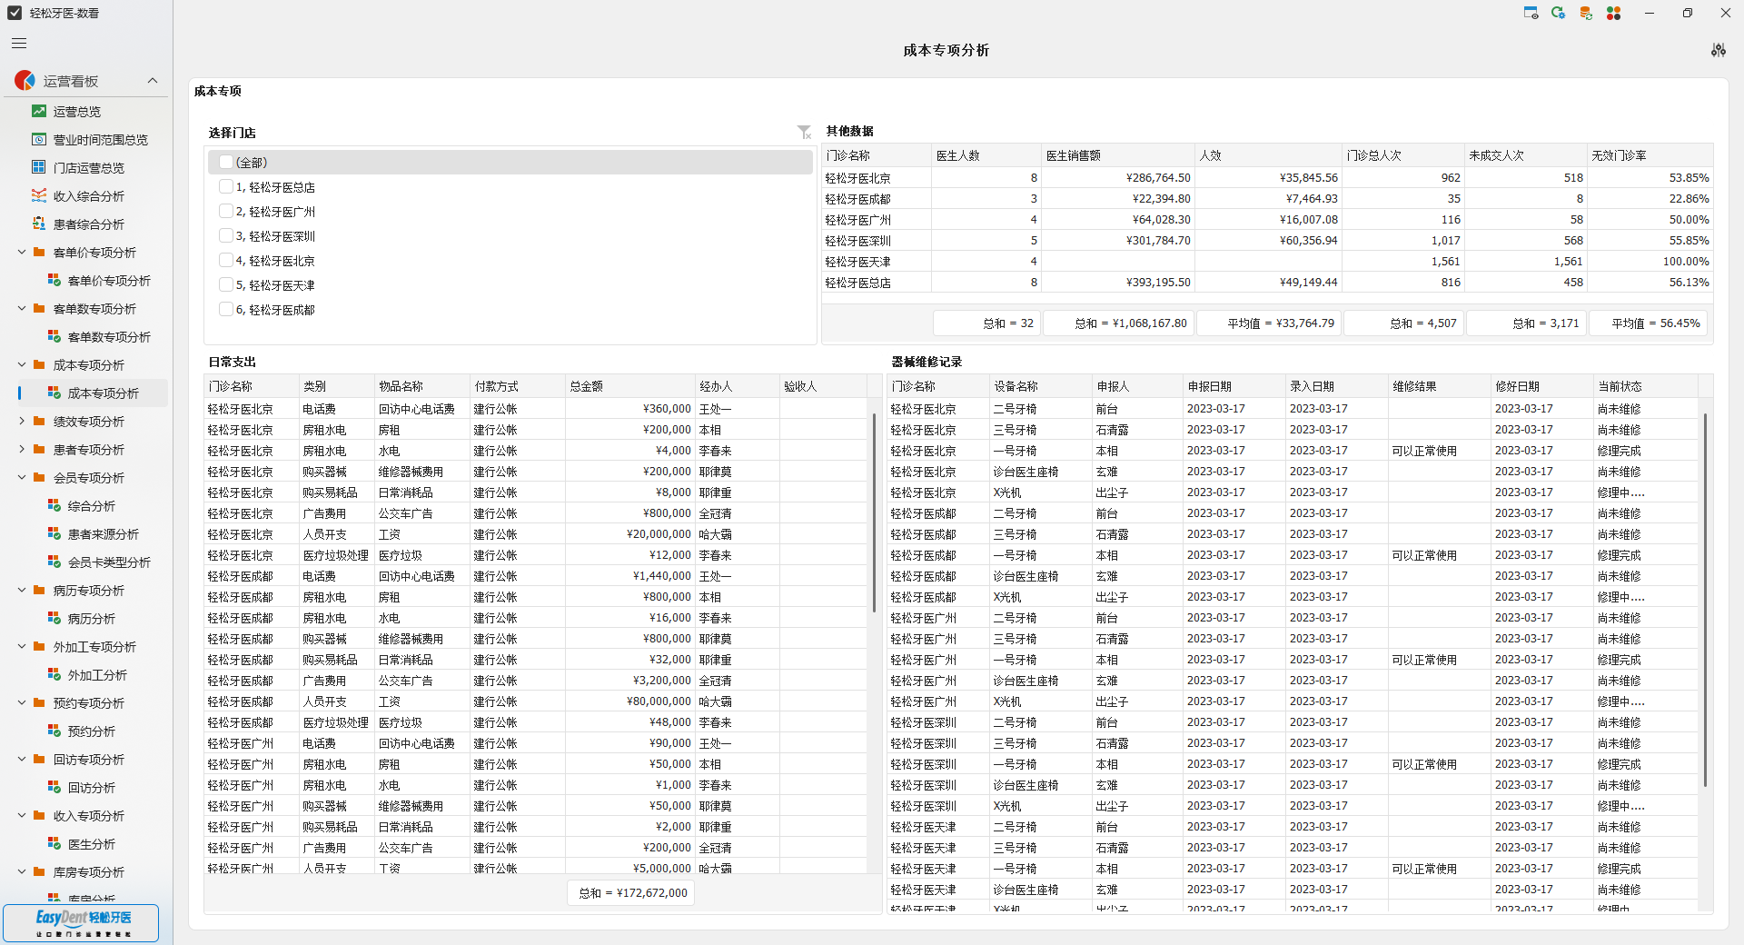Image resolution: width=1744 pixels, height=945 pixels.
Task: Select the 轻松牙医北京 row in 其他数据
Action: tap(1267, 177)
